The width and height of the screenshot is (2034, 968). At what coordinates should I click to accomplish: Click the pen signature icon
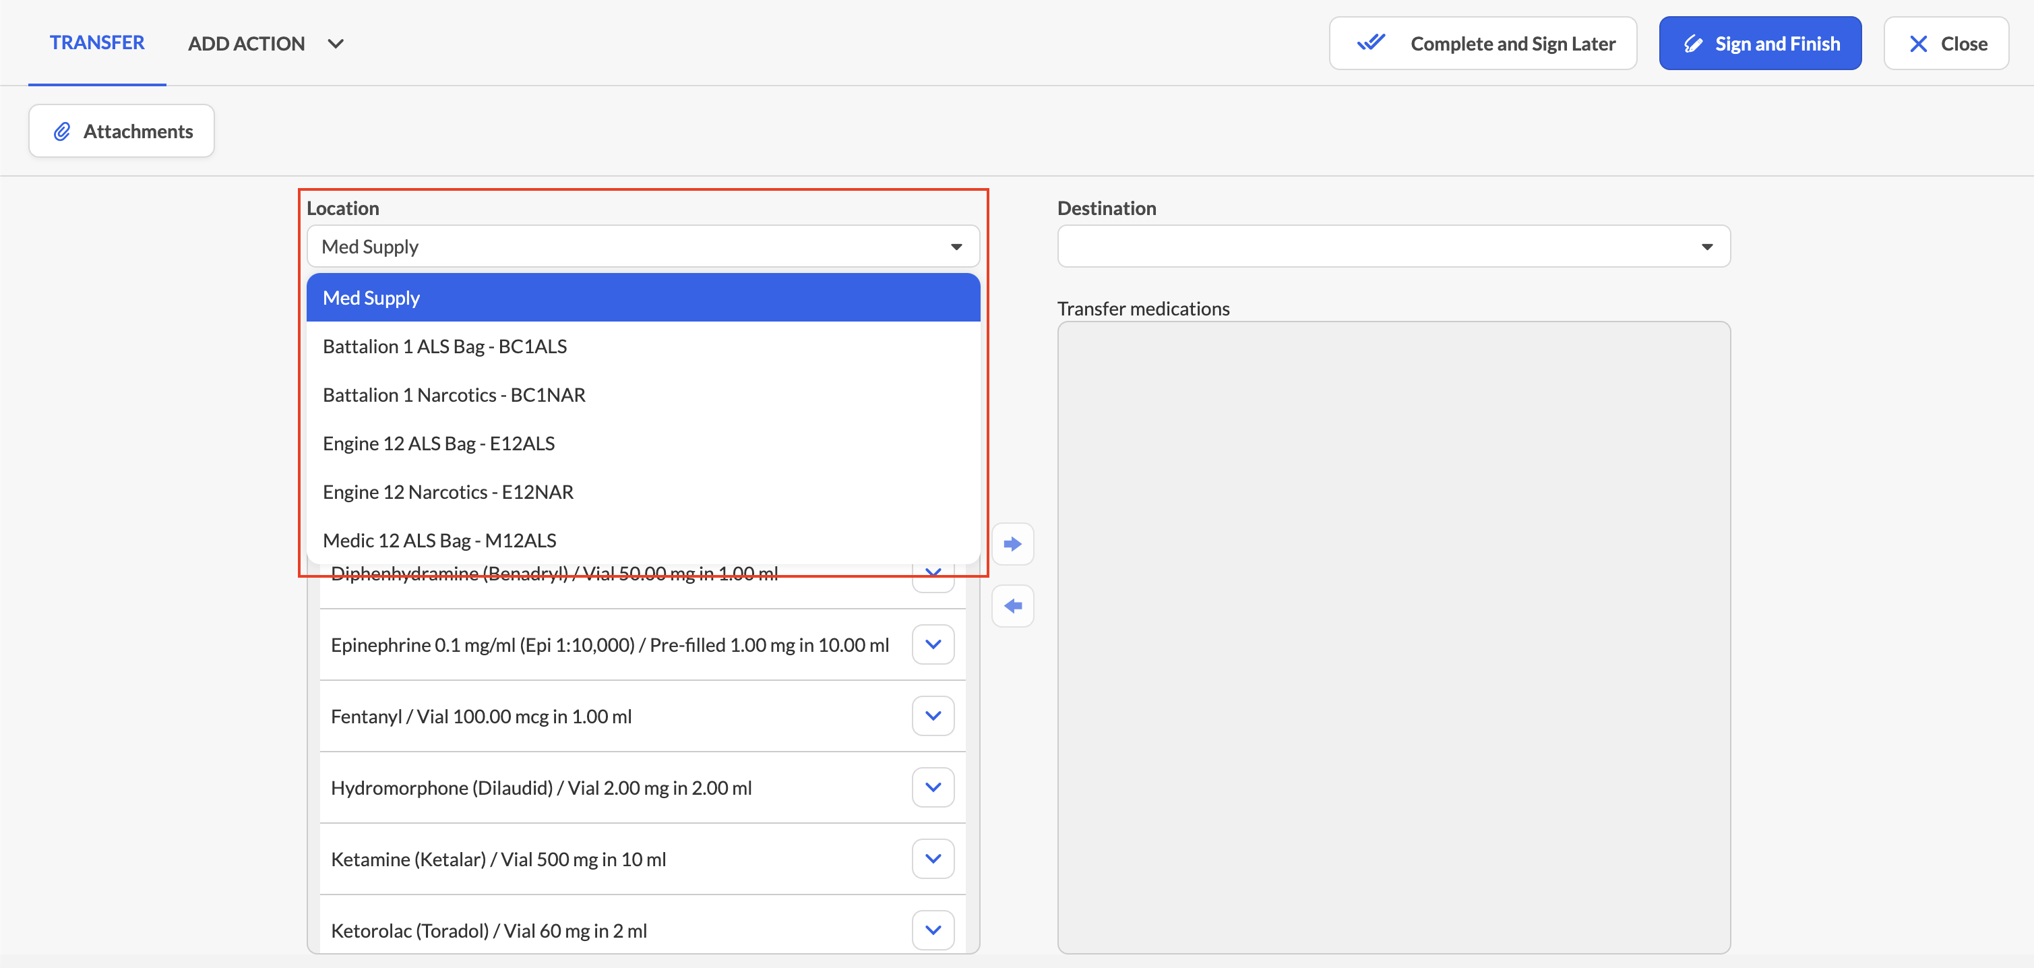(x=1693, y=43)
